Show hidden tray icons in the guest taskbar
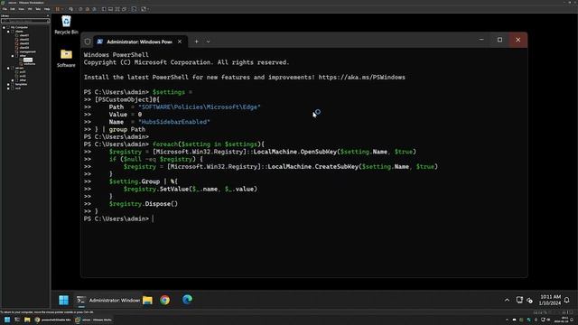 [x=507, y=301]
